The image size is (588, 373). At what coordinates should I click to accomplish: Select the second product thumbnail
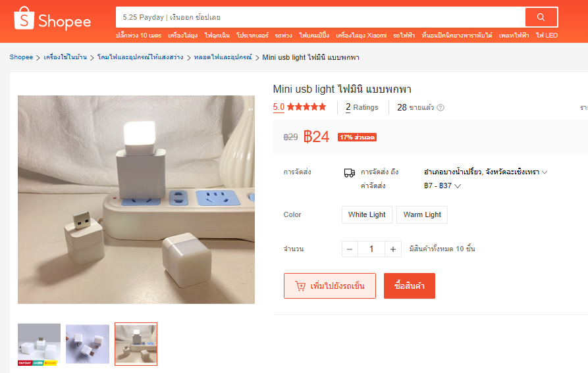click(x=88, y=344)
